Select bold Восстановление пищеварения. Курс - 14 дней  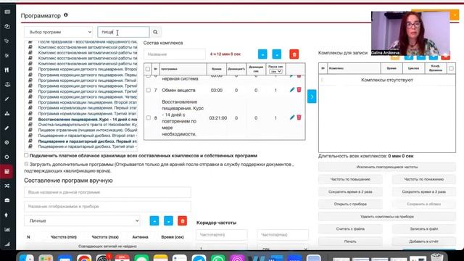click(87, 119)
